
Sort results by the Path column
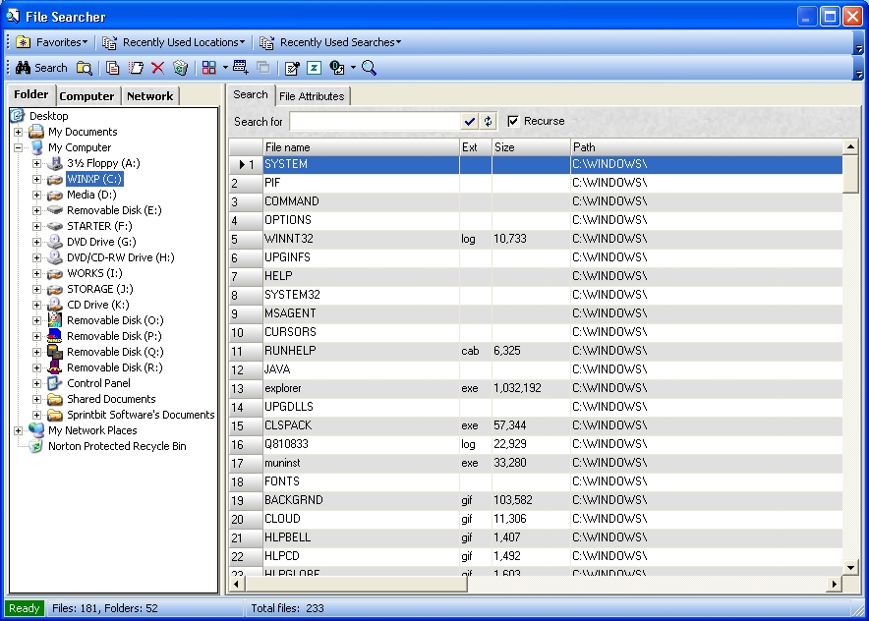point(706,147)
